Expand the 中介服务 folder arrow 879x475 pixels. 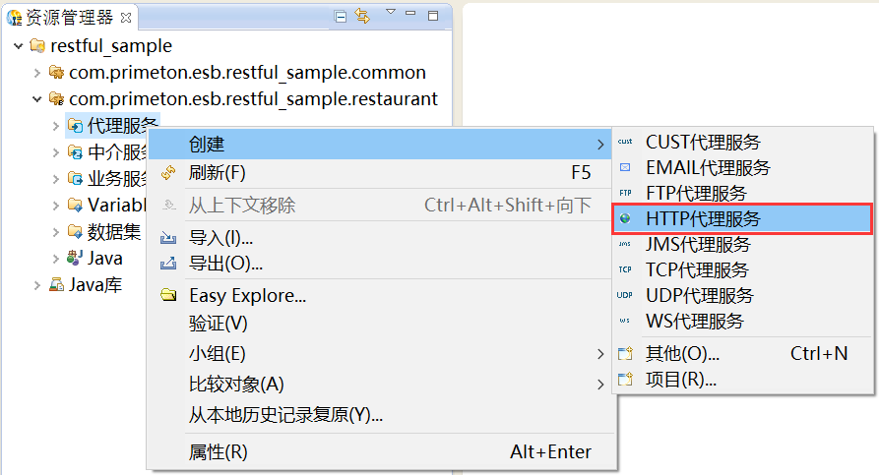pos(55,152)
